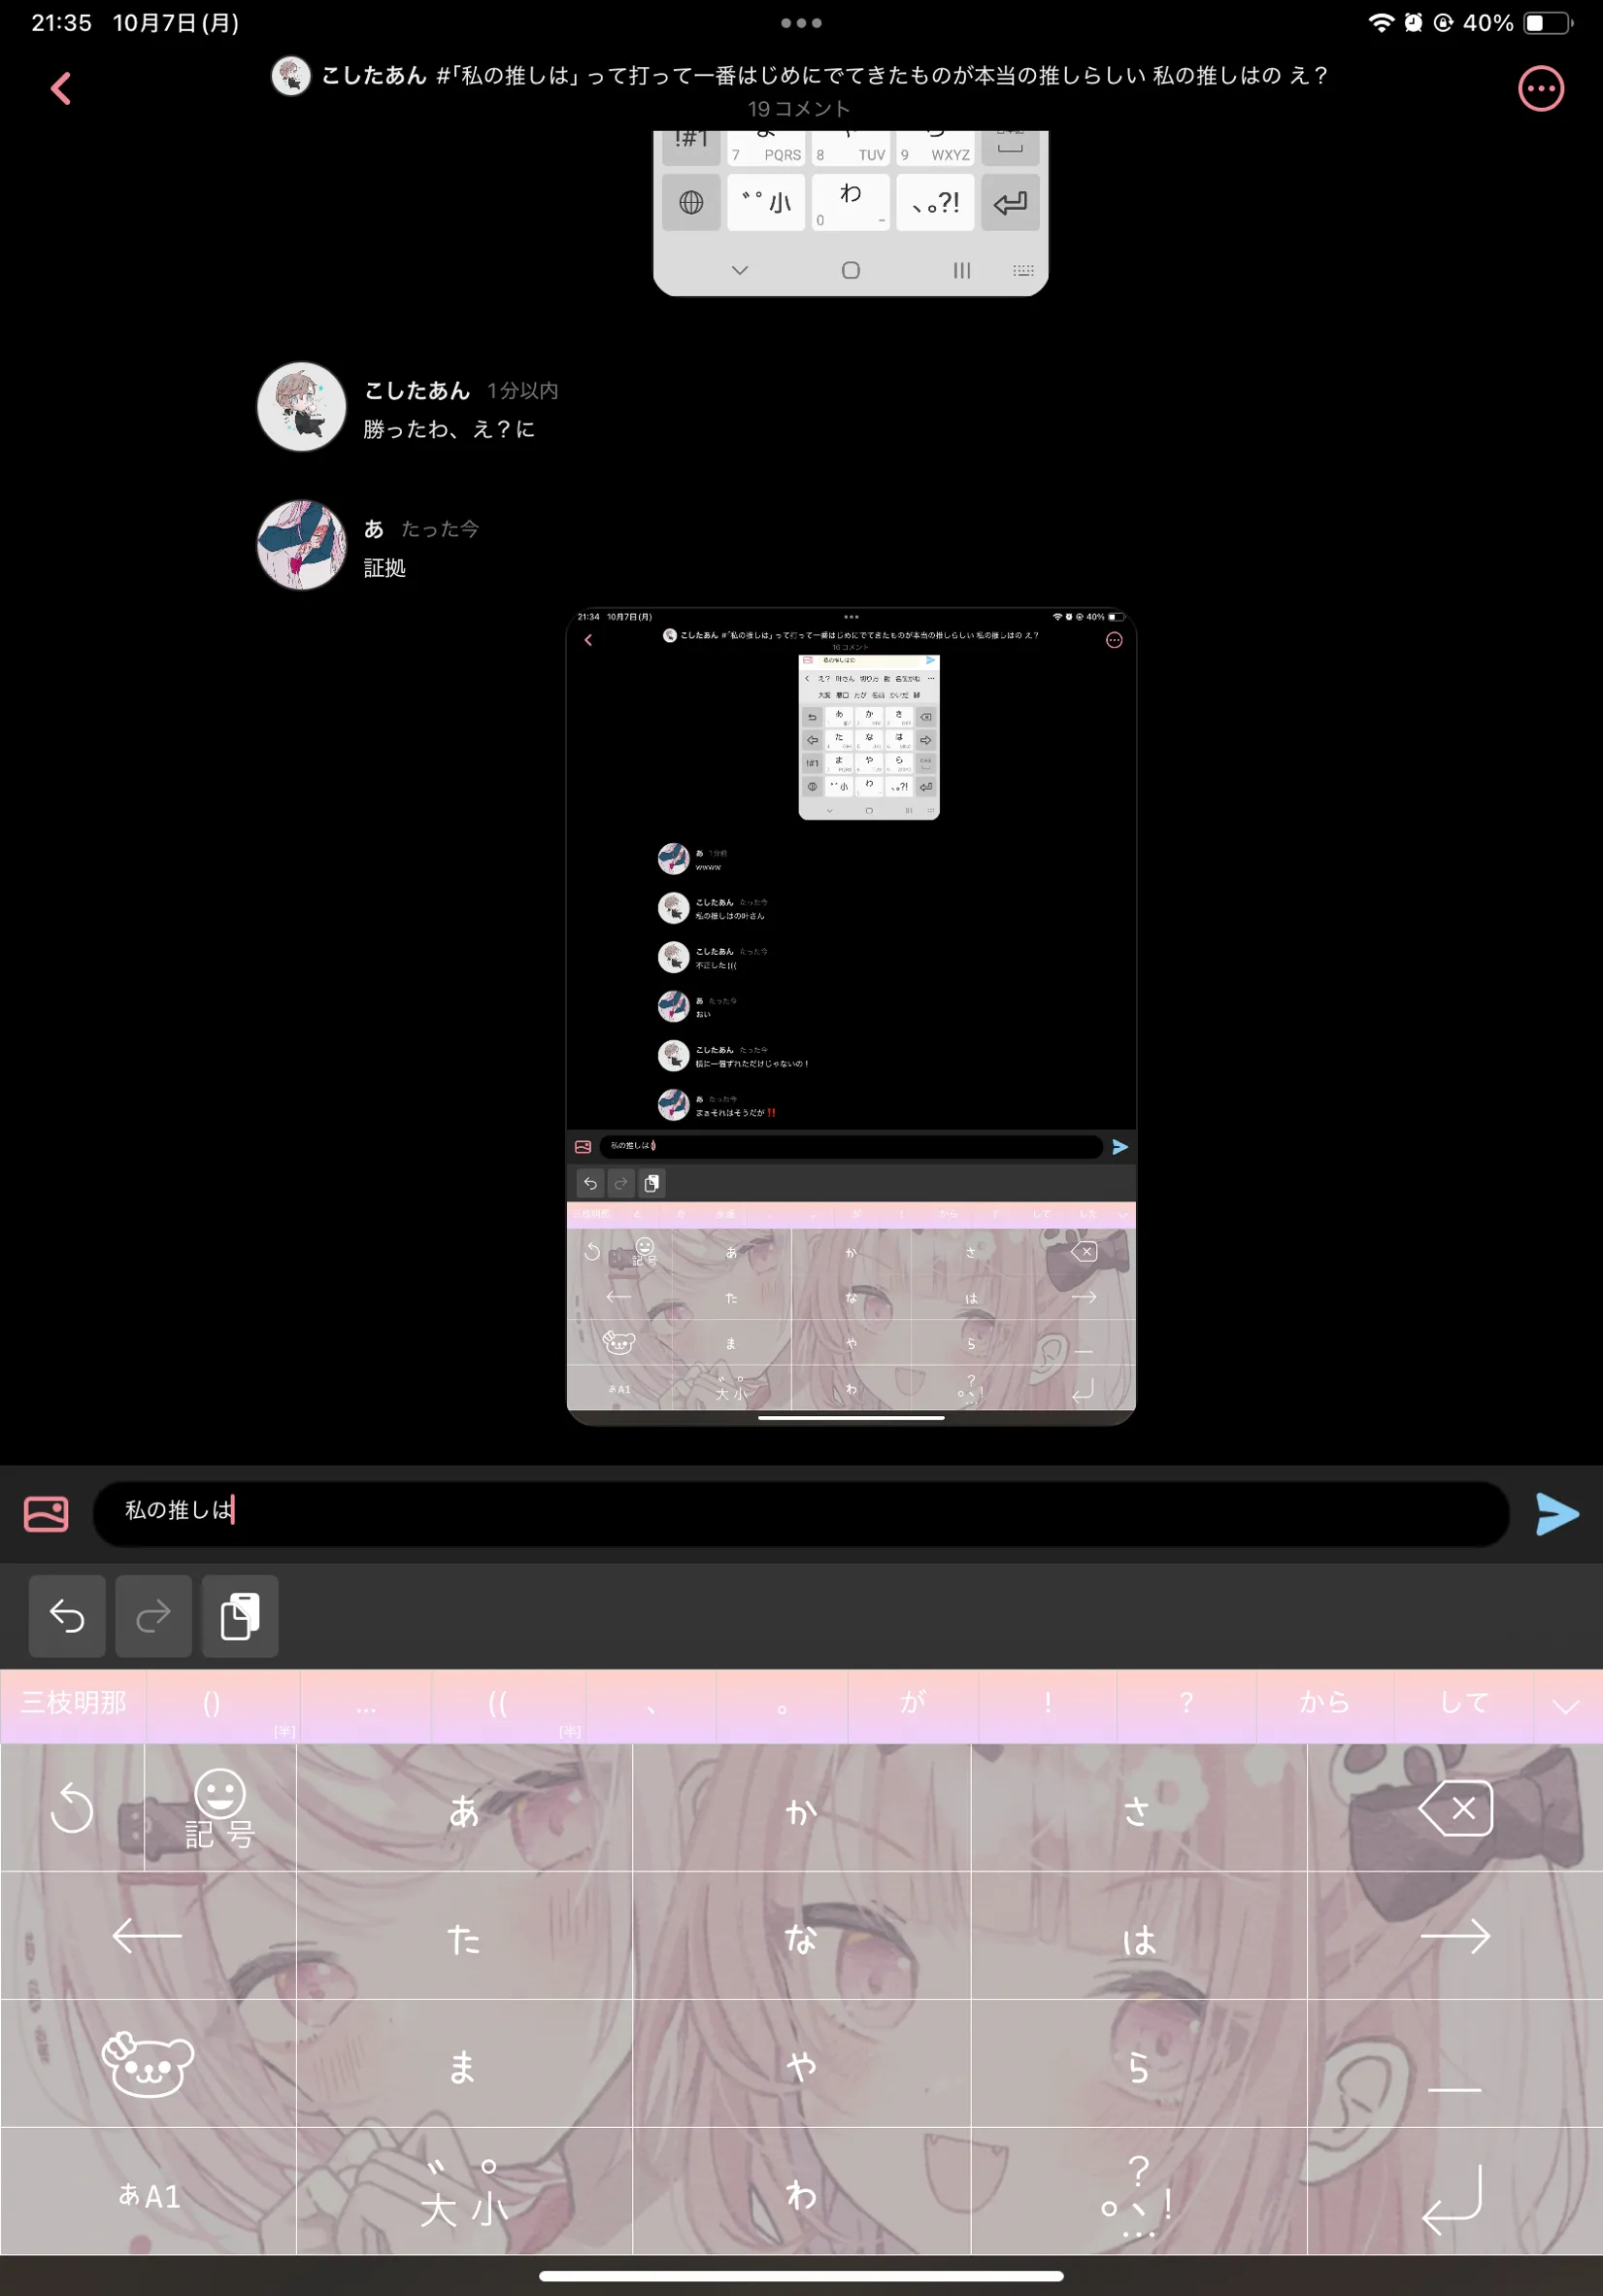Tap the battery status indicator
The width and height of the screenshot is (1603, 2296).
pyautogui.click(x=1547, y=22)
